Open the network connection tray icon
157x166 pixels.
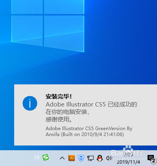(x=91, y=158)
